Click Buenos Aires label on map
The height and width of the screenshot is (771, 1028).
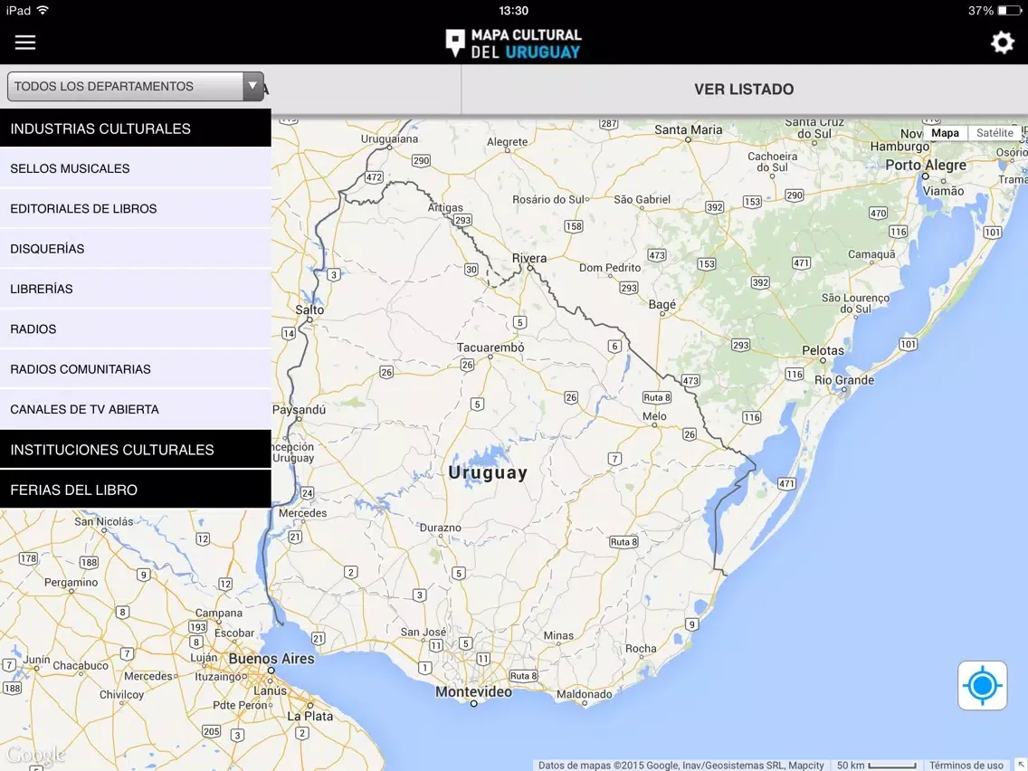271,658
